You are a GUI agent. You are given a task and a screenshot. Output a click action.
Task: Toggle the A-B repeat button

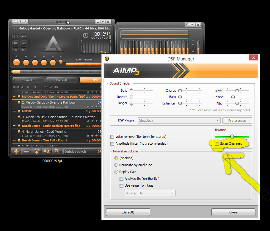[x=16, y=37]
